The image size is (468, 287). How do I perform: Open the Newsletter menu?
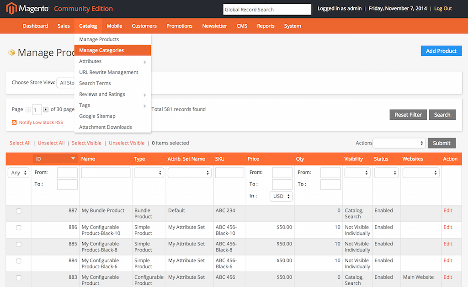pyautogui.click(x=215, y=26)
